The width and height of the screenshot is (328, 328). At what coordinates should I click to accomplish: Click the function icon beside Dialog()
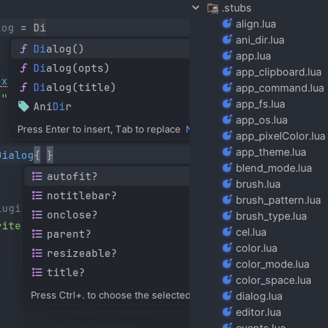pyautogui.click(x=24, y=49)
